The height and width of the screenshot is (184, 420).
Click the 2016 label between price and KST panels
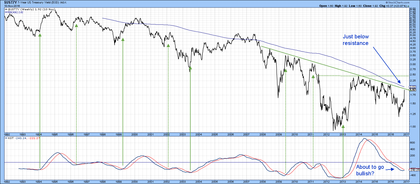click(x=391, y=134)
